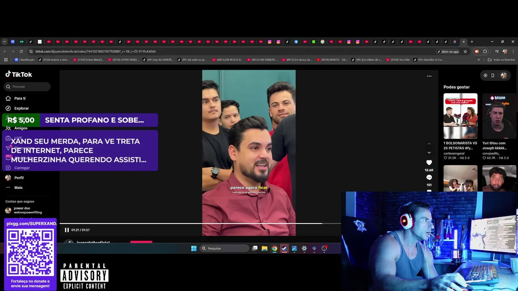Open Chrome from taskbar
Image resolution: width=518 pixels, height=291 pixels.
tap(274, 249)
